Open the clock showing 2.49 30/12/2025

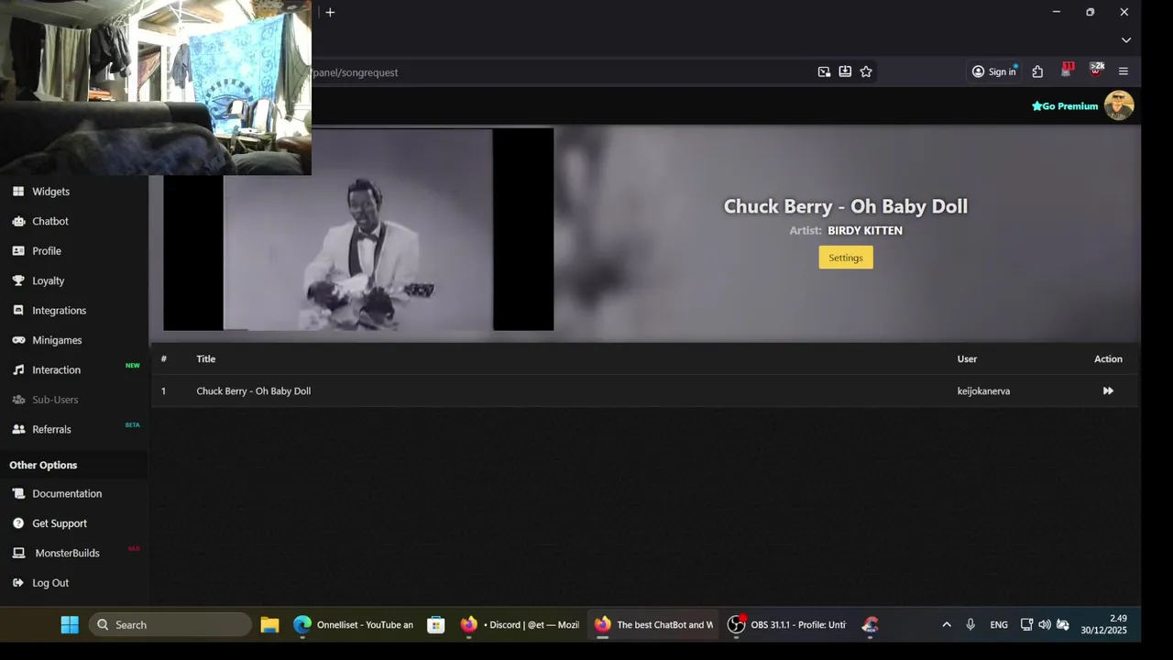[x=1103, y=625]
